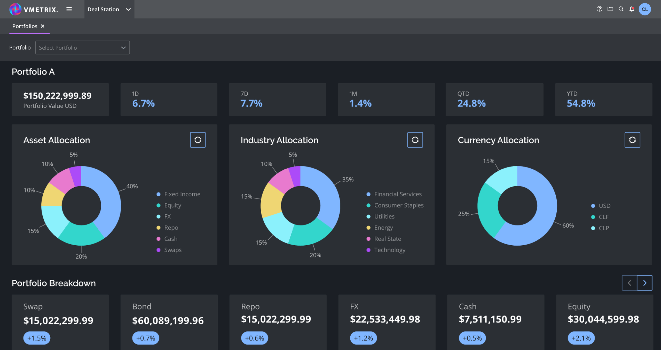
Task: Switch to the Portfolios tab
Action: click(x=25, y=26)
